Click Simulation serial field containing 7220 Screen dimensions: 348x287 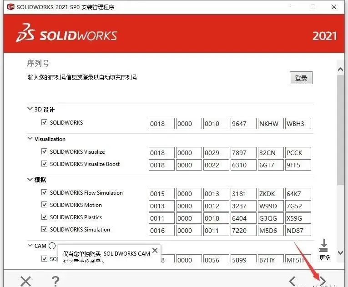tap(243, 231)
